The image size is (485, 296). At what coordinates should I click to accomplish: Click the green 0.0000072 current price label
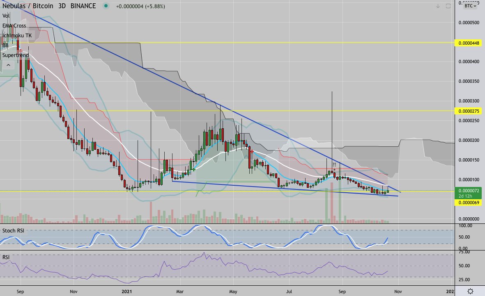(x=469, y=191)
